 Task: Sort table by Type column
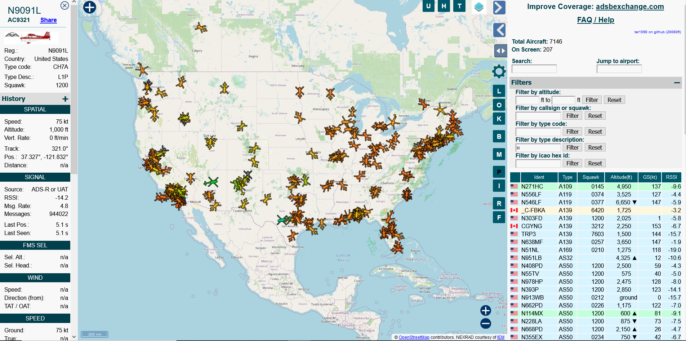[567, 177]
